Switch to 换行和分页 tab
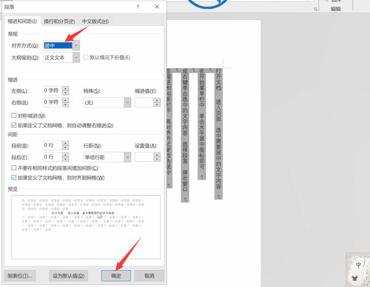The image size is (370, 287). point(59,21)
